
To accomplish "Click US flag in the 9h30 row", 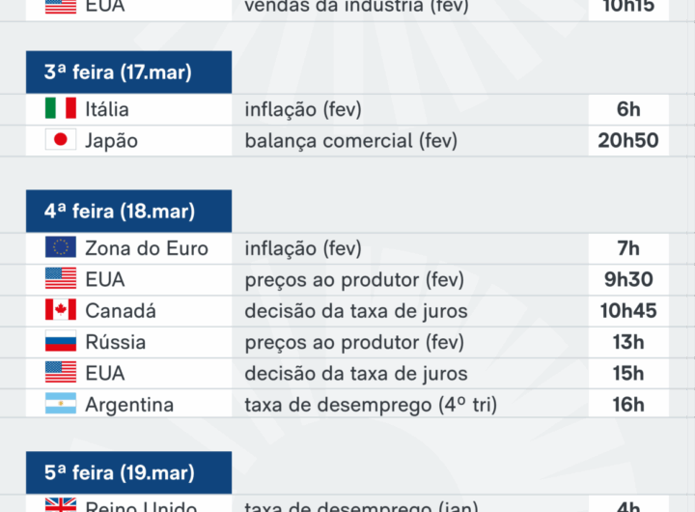I will click(60, 279).
